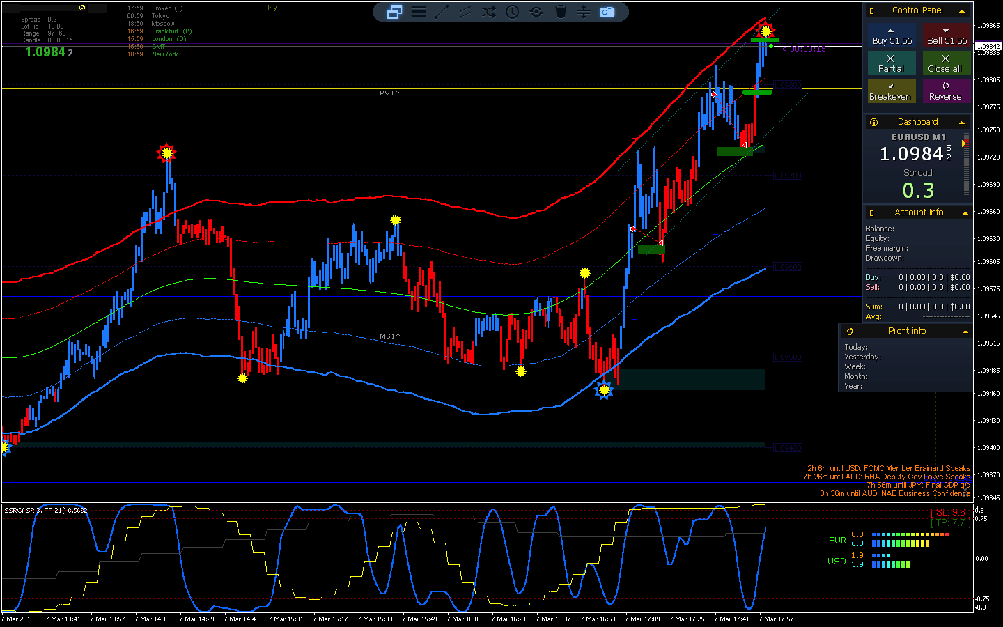Click the 7 Mar 15:01 time axis label
Image resolution: width=1003 pixels, height=627 pixels.
(286, 619)
